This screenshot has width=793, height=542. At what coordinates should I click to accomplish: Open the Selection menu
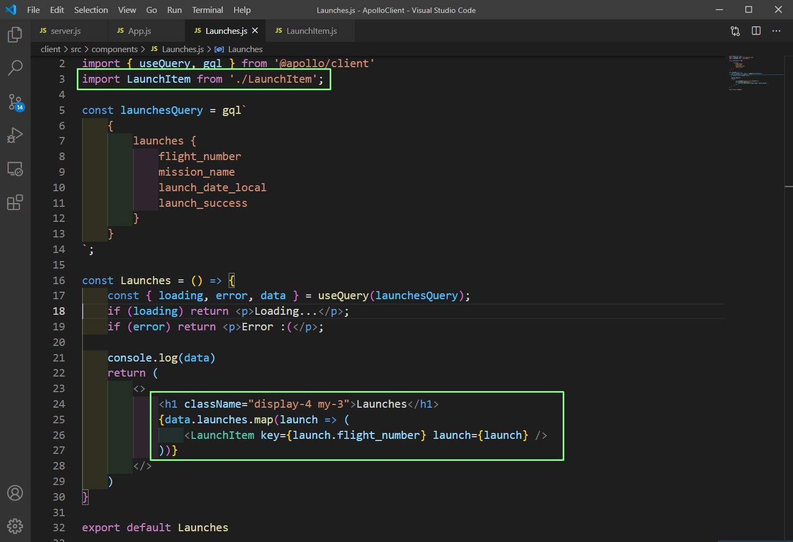(91, 10)
